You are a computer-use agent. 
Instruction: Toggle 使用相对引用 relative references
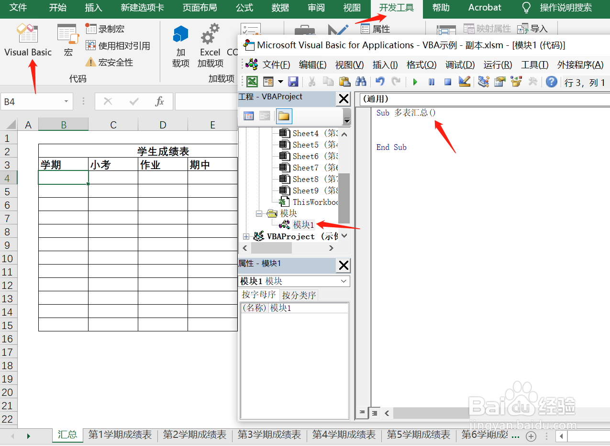[118, 46]
